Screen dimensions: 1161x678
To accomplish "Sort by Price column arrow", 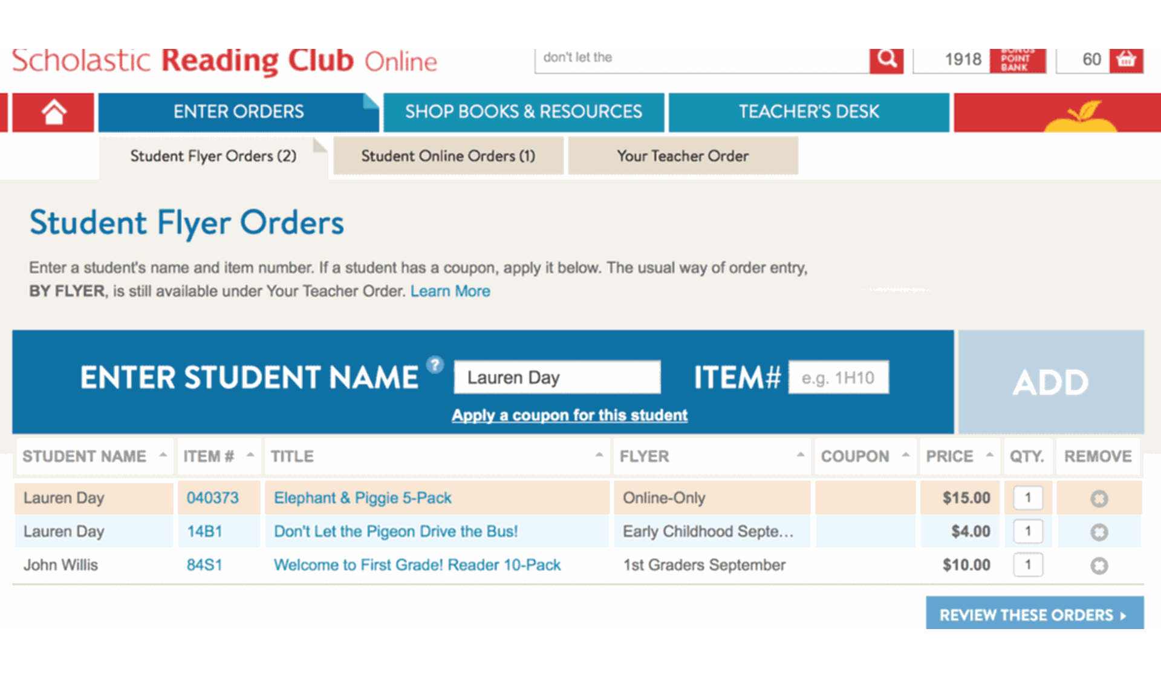I will 989,455.
